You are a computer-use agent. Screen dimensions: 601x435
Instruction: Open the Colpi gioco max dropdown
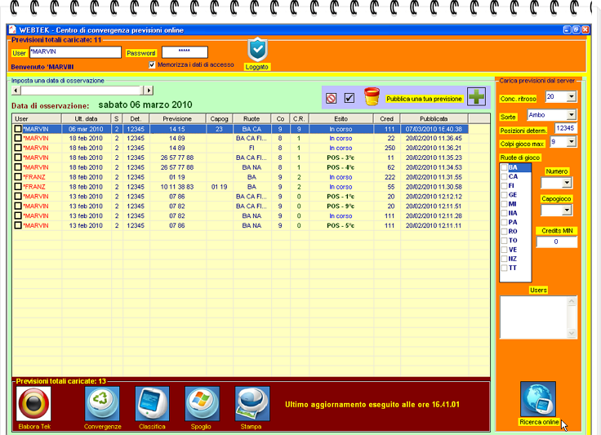point(571,142)
